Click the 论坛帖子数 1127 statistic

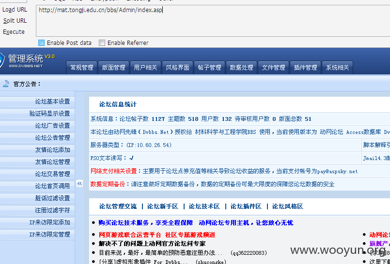(x=142, y=119)
